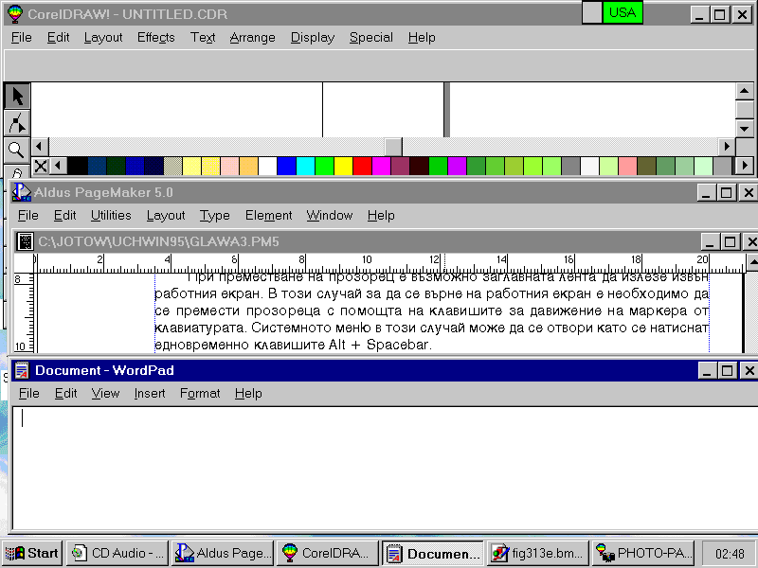Pick the magenta swatch in the palette
This screenshot has width=758, height=568.
tap(381, 167)
